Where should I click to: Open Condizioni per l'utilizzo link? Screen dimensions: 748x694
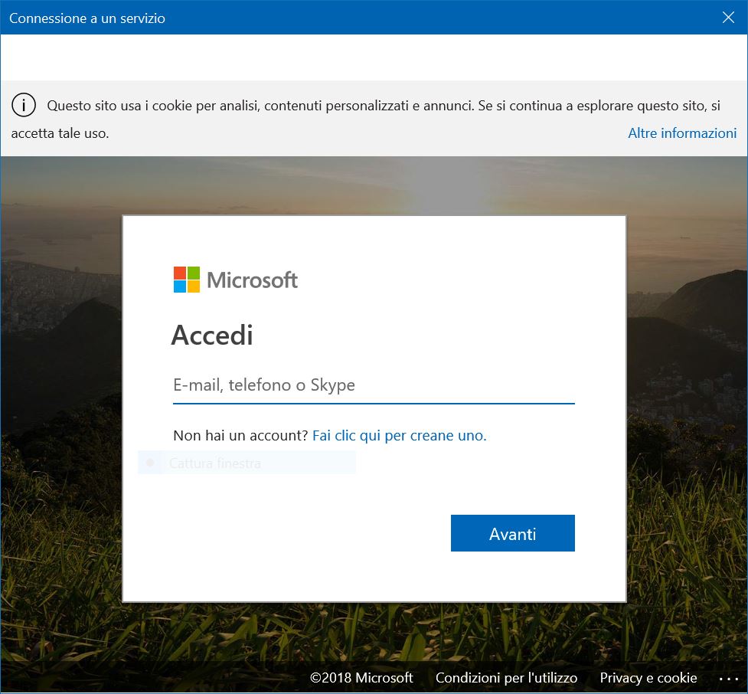[x=506, y=678]
